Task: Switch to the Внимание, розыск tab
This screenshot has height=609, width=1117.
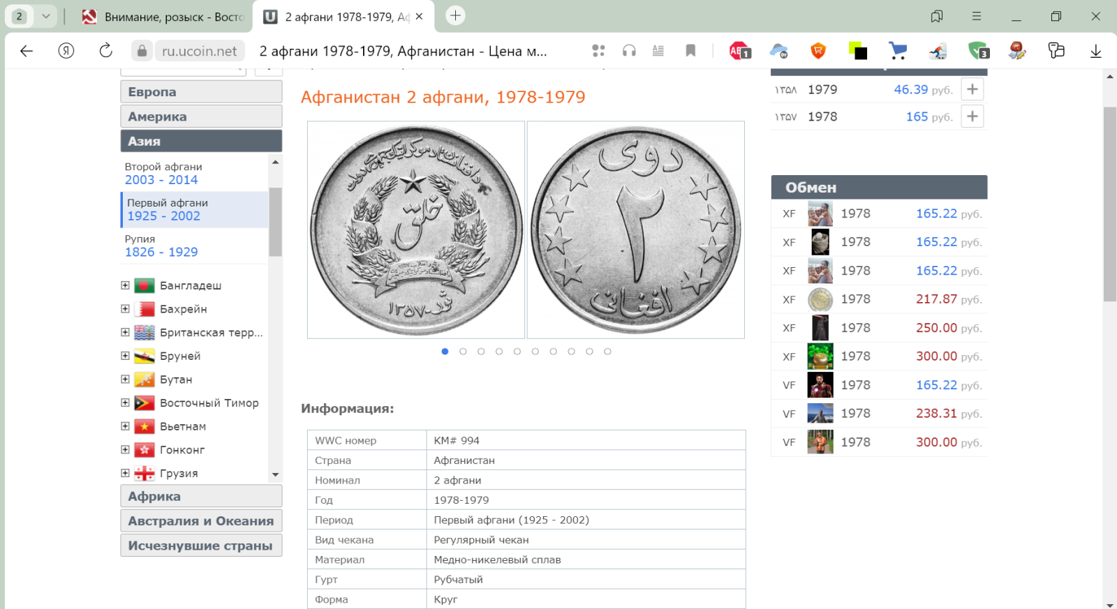Action: pos(164,17)
